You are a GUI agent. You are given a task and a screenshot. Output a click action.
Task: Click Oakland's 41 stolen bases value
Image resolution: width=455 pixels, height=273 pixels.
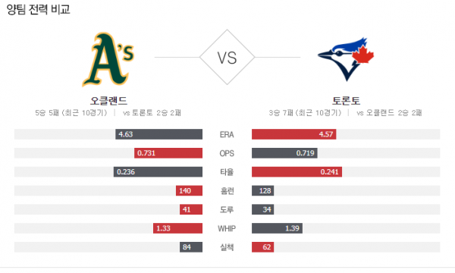click(x=187, y=209)
